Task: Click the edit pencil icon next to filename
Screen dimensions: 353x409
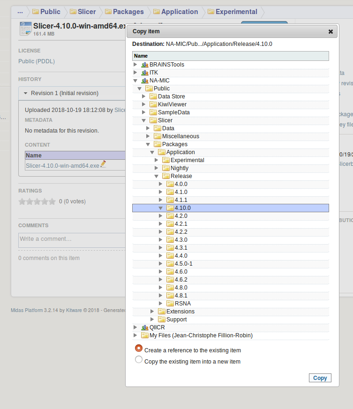Action: click(x=103, y=164)
